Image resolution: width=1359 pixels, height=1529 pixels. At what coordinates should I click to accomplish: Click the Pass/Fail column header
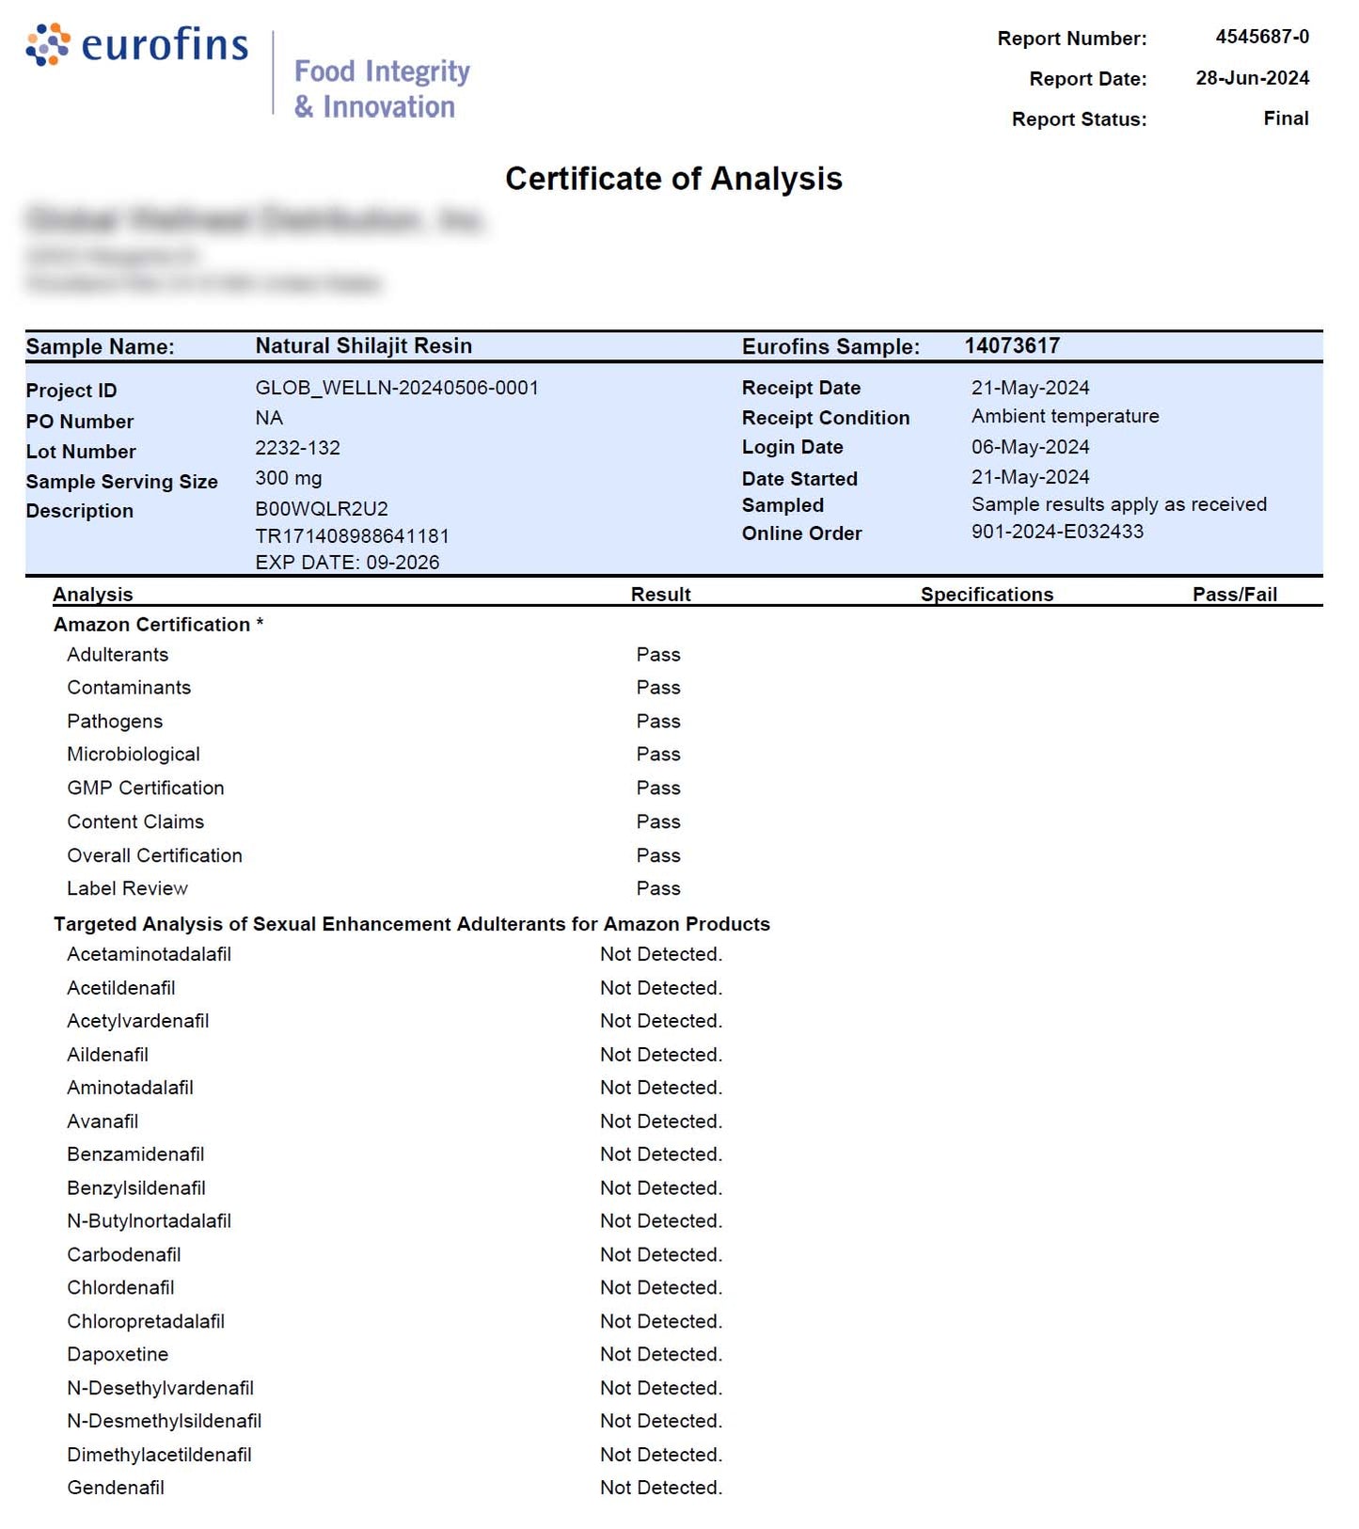[1235, 595]
